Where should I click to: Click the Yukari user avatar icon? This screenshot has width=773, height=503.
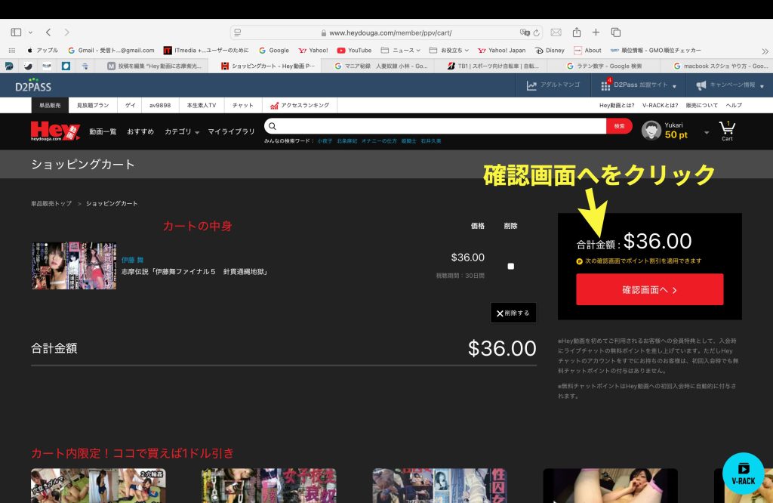pyautogui.click(x=651, y=131)
